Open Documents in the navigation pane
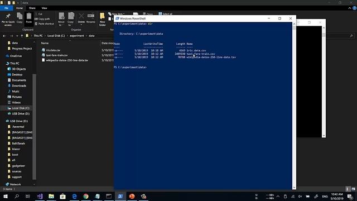Image resolution: width=357 pixels, height=201 pixels. (x=19, y=80)
